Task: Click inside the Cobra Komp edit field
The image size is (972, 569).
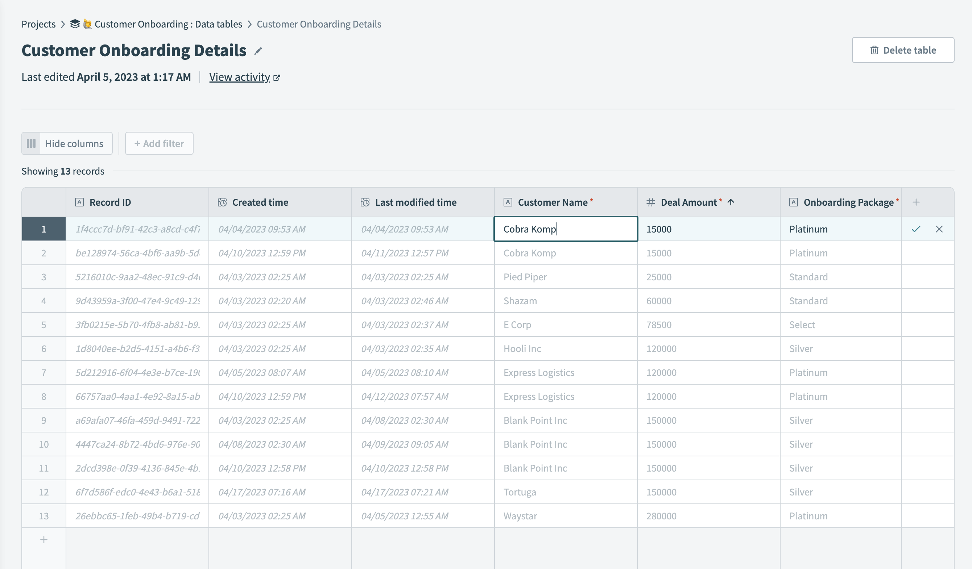Action: point(565,229)
